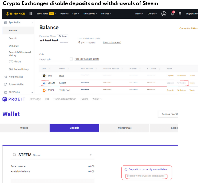
Task: Open ProBit Exchange nav item
Action: (x=35, y=99)
